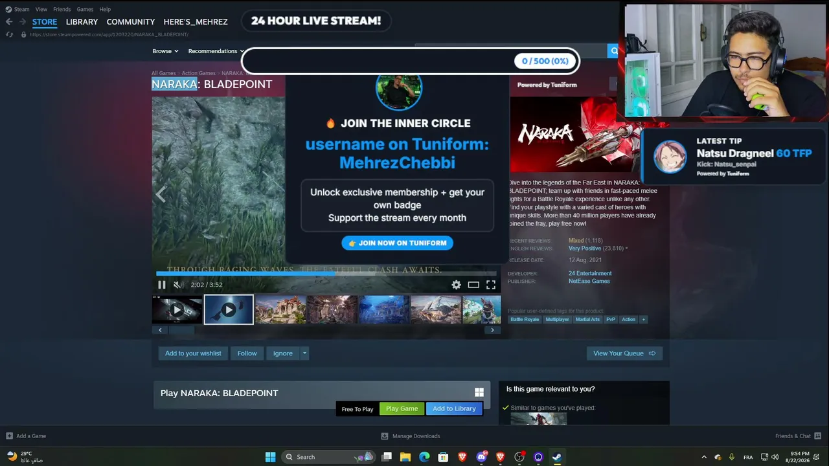
Task: Click Add to Library
Action: (x=454, y=408)
